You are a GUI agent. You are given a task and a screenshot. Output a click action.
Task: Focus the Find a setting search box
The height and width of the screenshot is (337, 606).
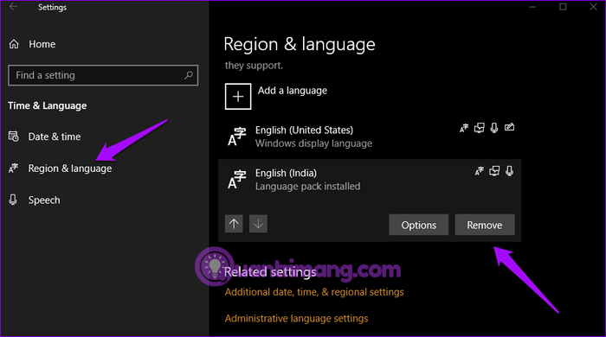(103, 75)
